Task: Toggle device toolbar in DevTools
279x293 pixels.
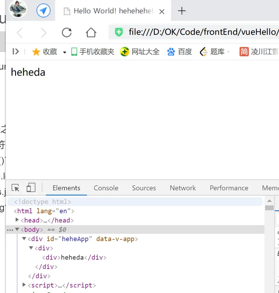Action: click(31, 187)
